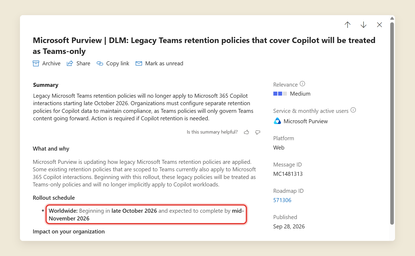
Task: Click the vertical scrollbar thumb
Action: [x=392, y=123]
